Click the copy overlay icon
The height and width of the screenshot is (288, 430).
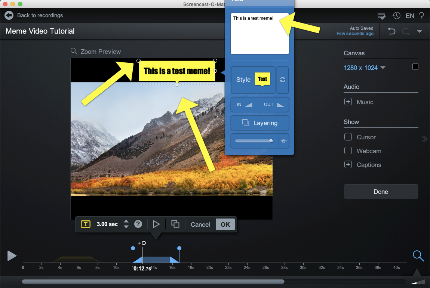pos(175,224)
